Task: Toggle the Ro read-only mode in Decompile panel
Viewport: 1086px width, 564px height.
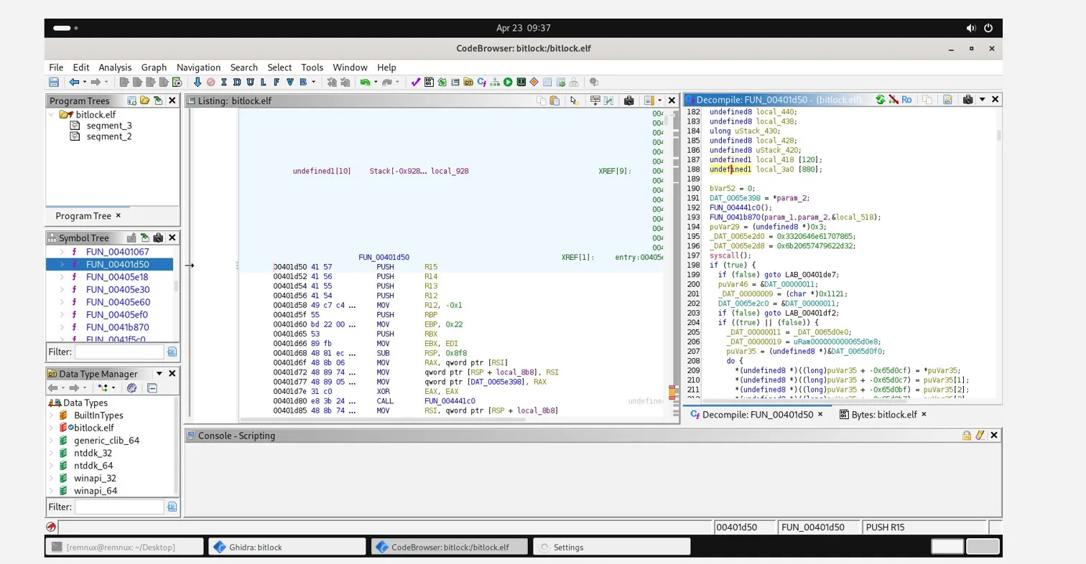Action: 906,100
